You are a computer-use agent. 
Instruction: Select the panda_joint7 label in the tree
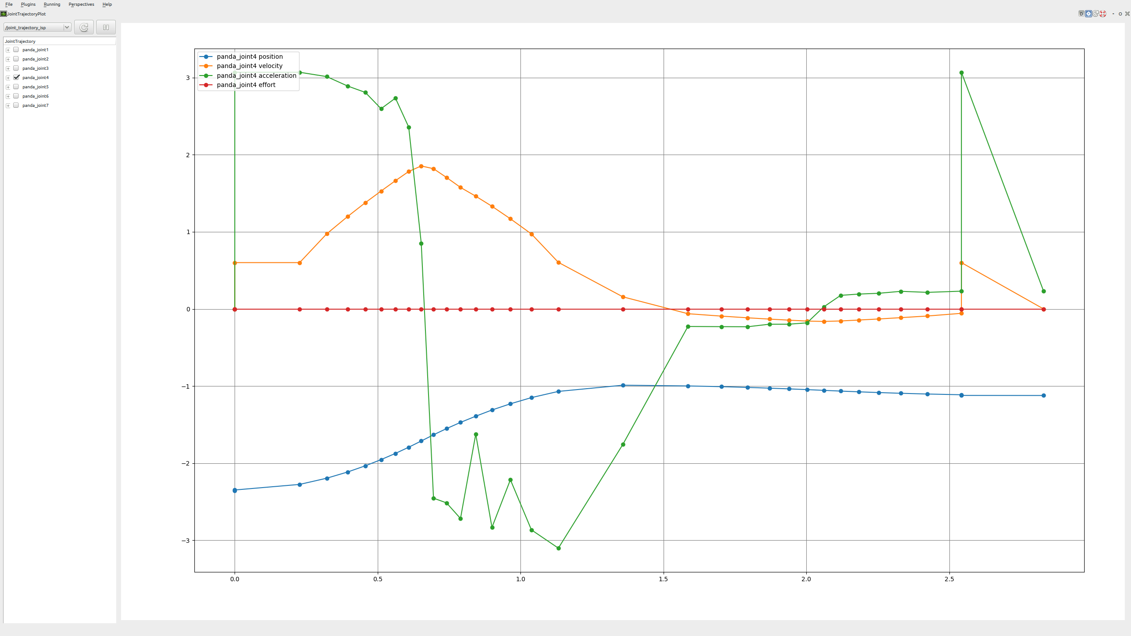click(x=35, y=106)
